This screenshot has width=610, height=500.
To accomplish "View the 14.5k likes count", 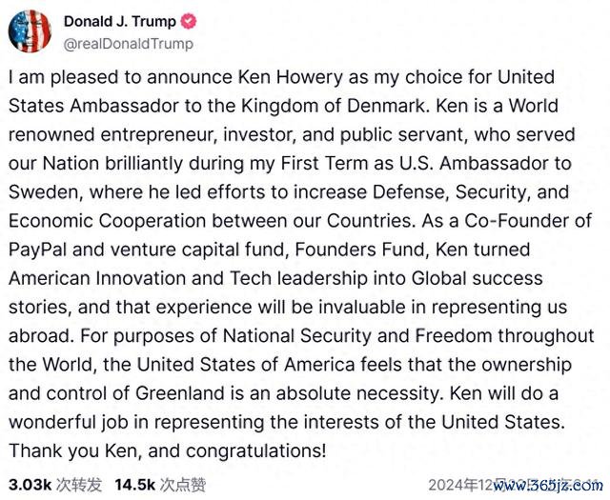I will tap(135, 485).
